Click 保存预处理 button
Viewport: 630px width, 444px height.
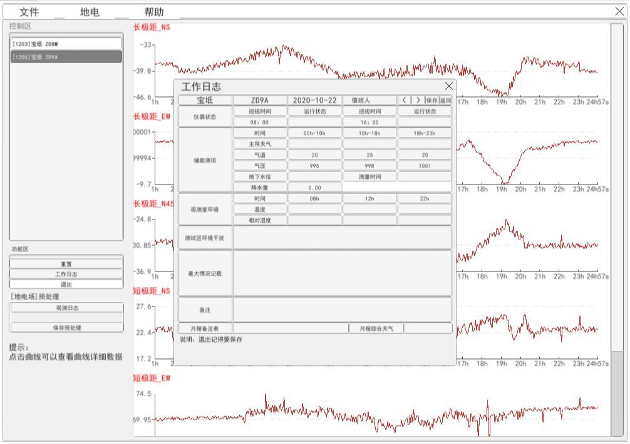[67, 328]
